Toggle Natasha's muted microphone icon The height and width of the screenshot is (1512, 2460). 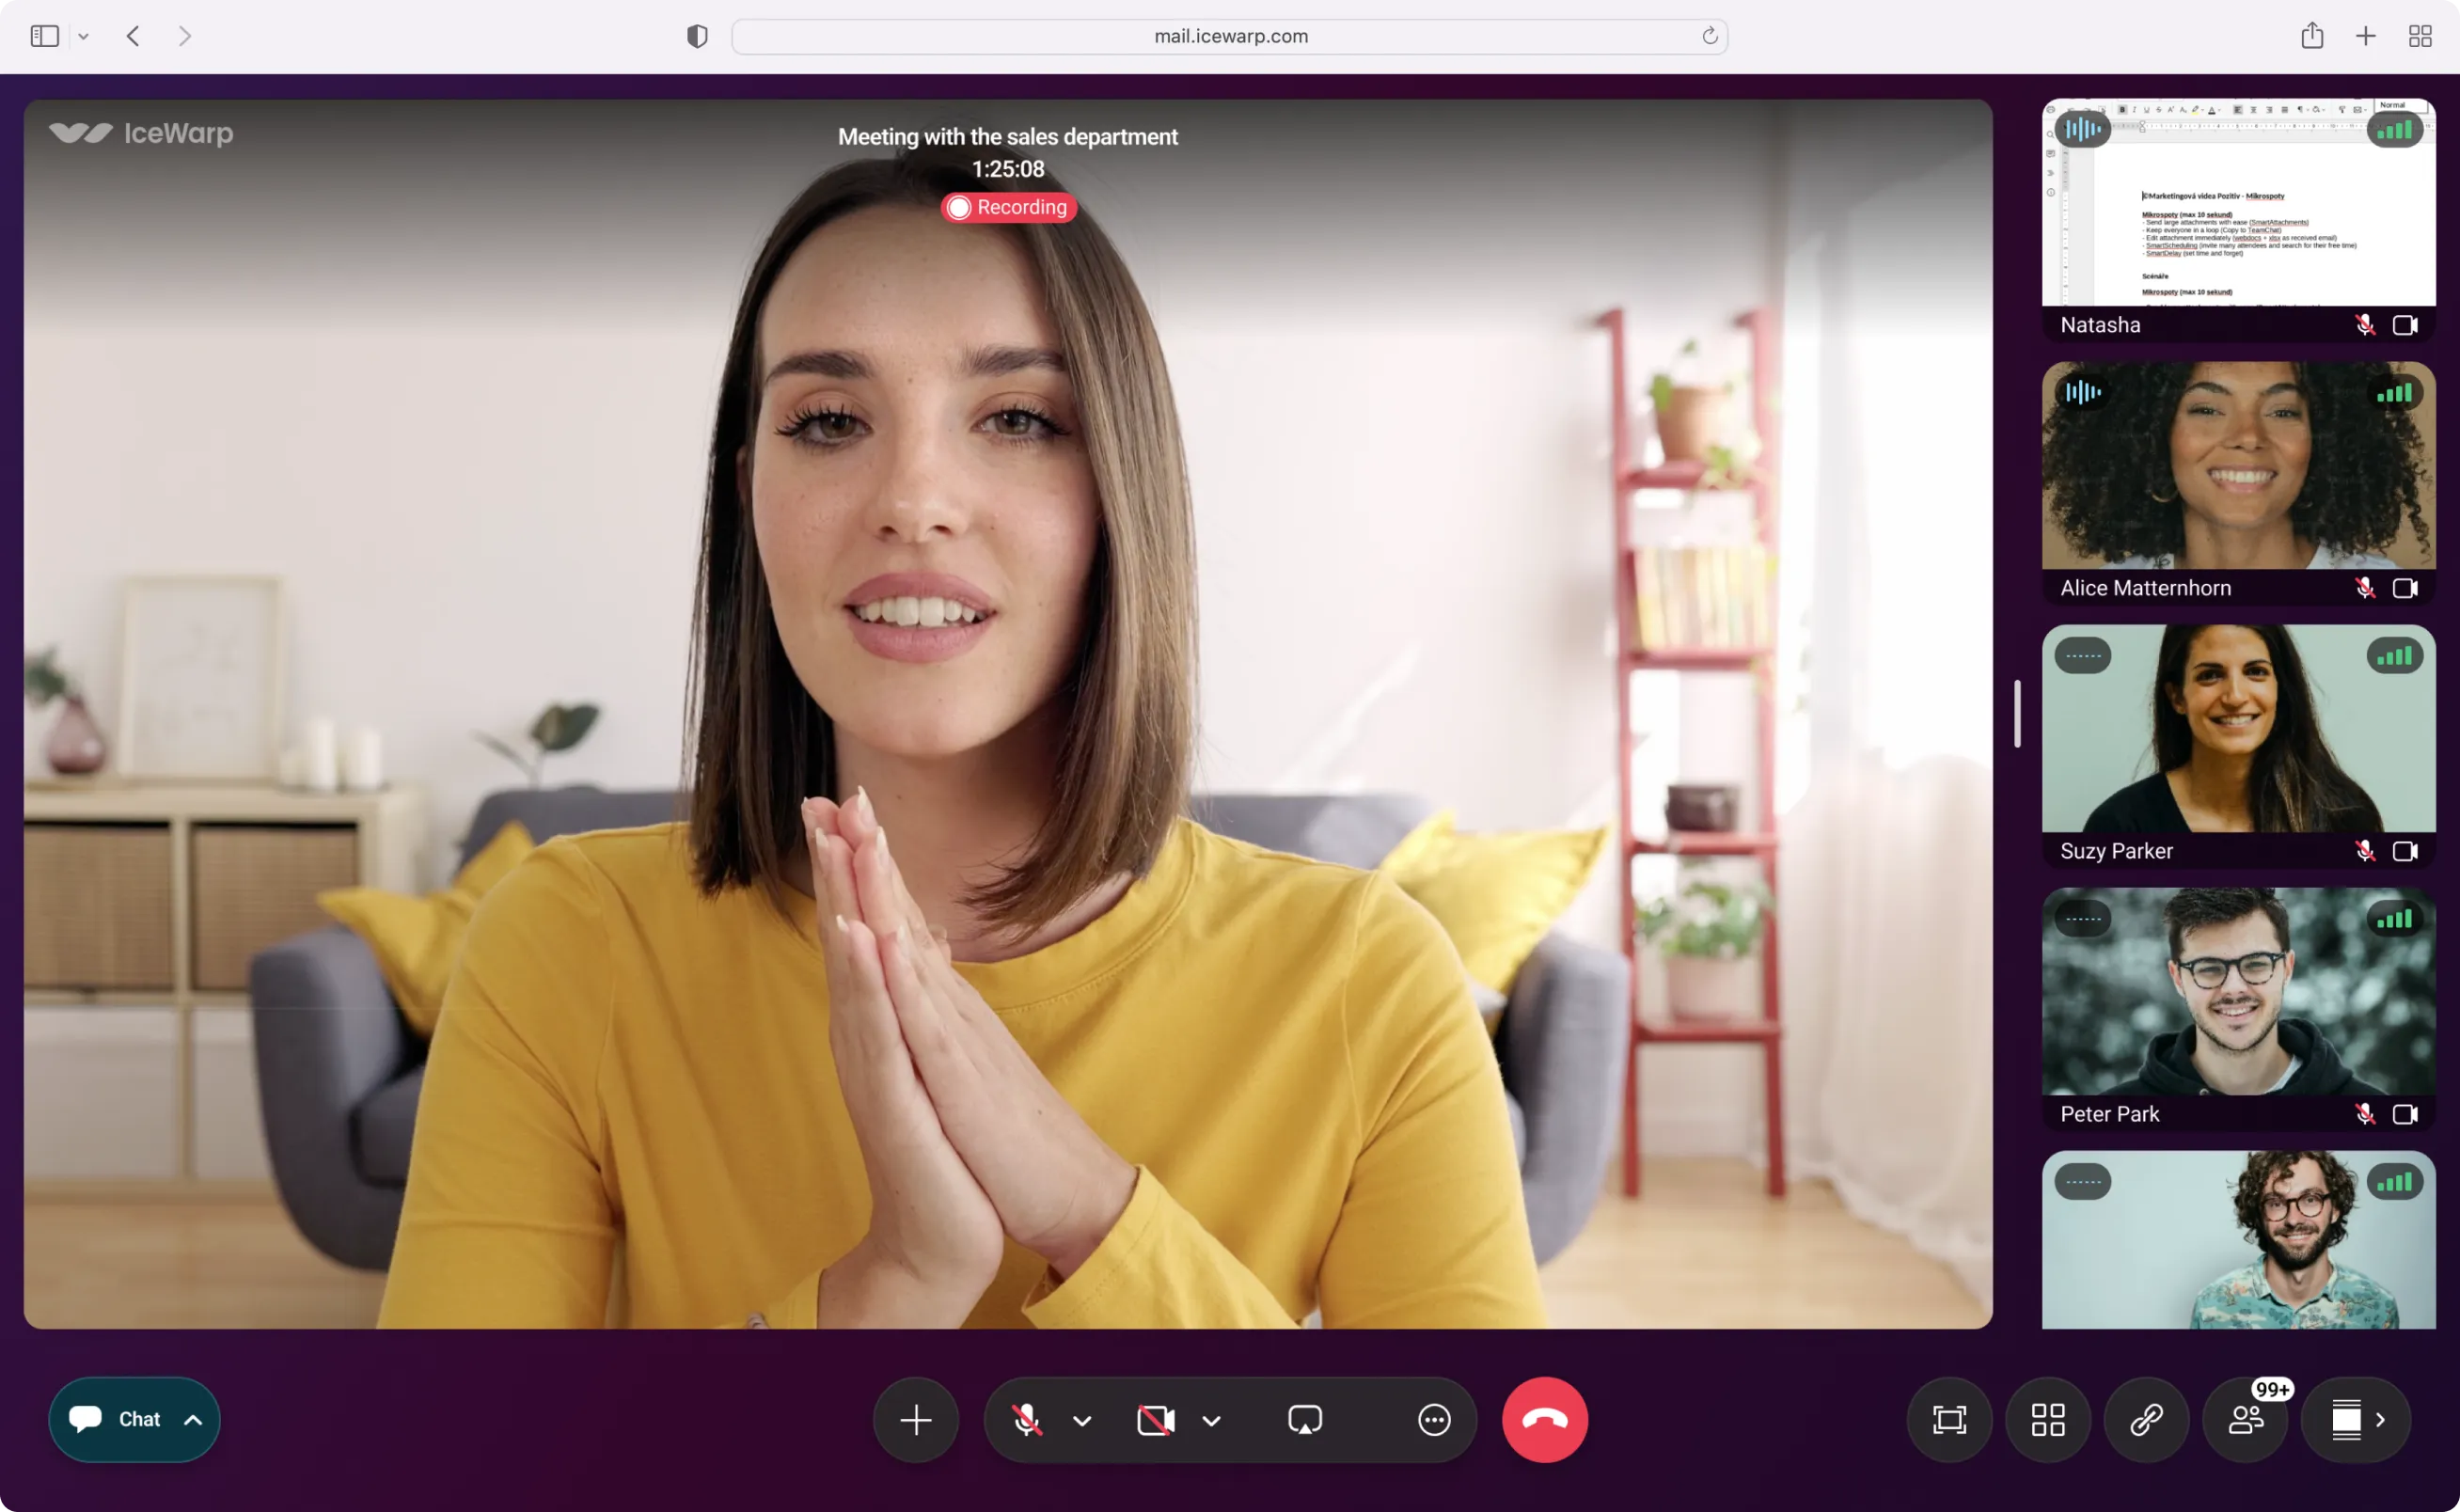(2364, 325)
